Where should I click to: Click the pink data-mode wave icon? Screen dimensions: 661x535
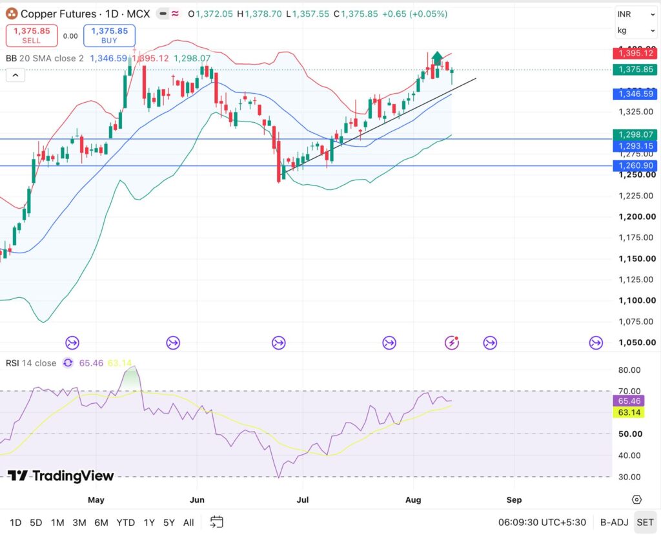click(x=175, y=14)
